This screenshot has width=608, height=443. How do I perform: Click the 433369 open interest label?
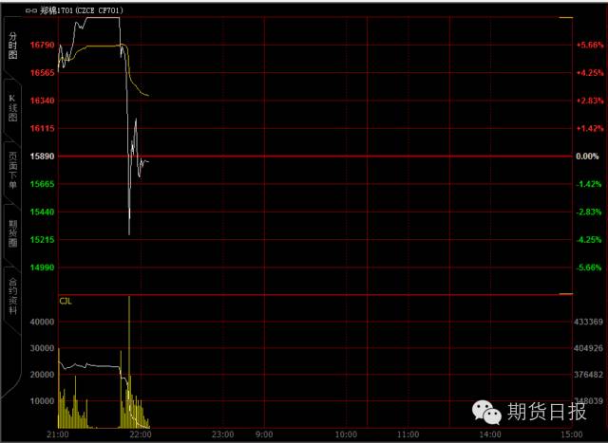(x=588, y=322)
